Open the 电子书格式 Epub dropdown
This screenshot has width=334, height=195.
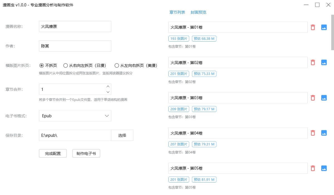[x=75, y=116]
